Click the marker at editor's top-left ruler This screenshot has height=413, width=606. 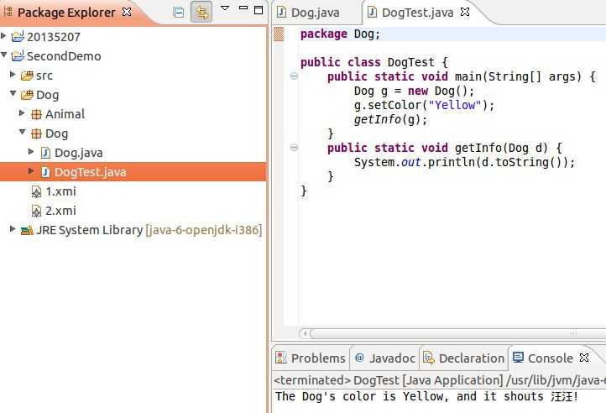click(x=279, y=34)
